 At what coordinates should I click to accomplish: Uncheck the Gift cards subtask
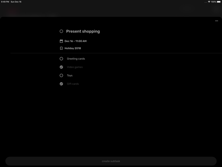point(61,84)
